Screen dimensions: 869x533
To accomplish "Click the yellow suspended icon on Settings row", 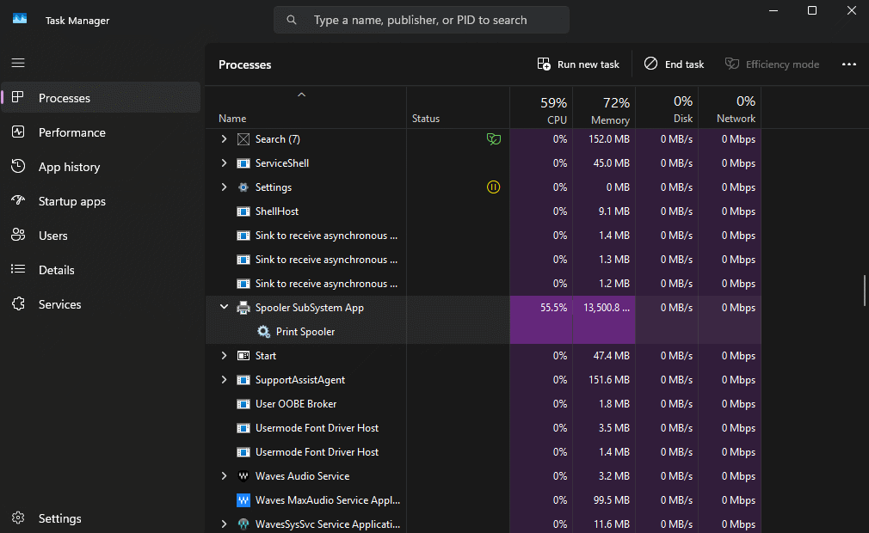I will [493, 187].
